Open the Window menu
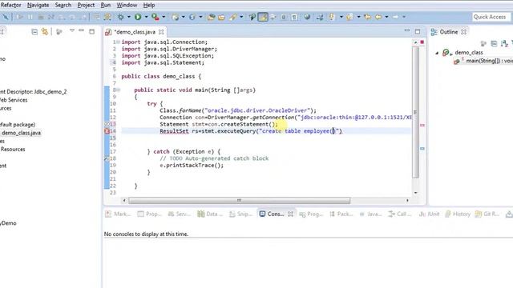 (127, 5)
